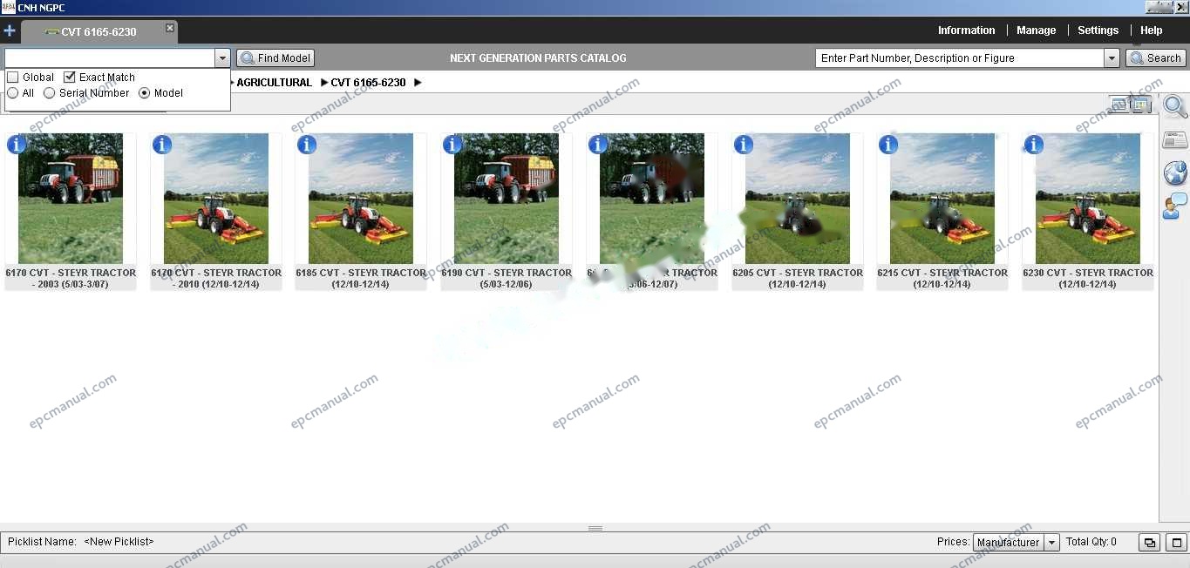1190x568 pixels.
Task: Show info for 6215 CVT tractor
Action: (888, 145)
